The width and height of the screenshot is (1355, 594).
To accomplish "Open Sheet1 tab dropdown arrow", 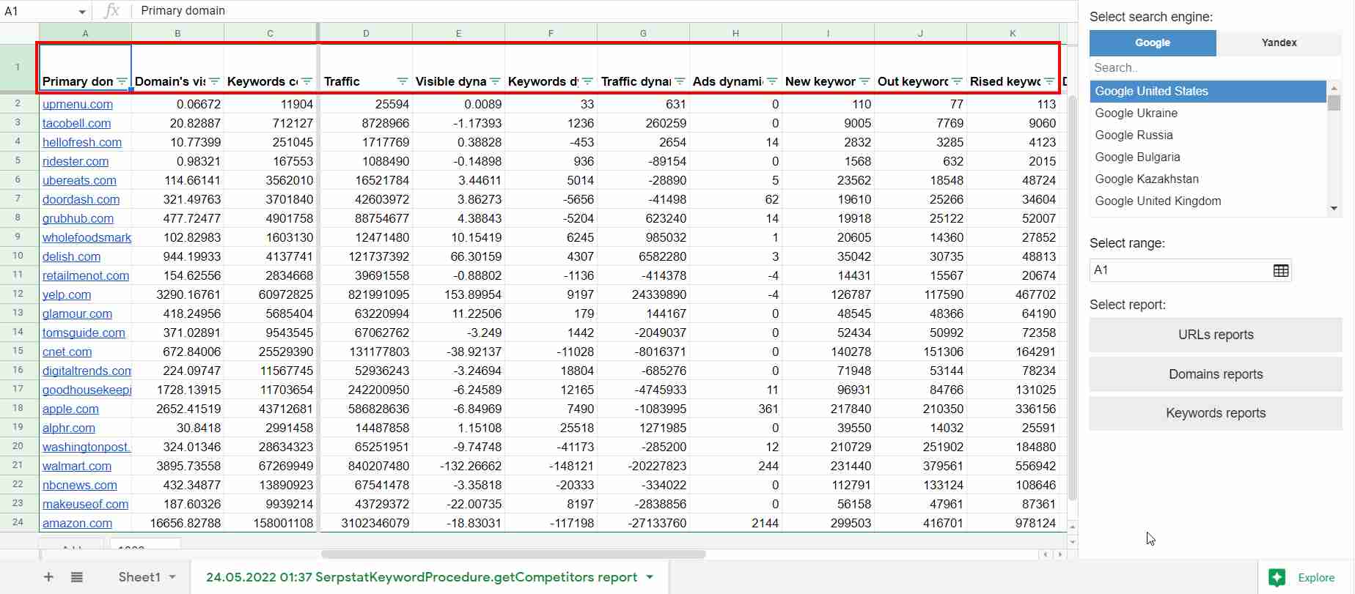I will 172,577.
